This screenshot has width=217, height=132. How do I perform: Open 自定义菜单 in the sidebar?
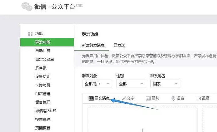(45, 59)
